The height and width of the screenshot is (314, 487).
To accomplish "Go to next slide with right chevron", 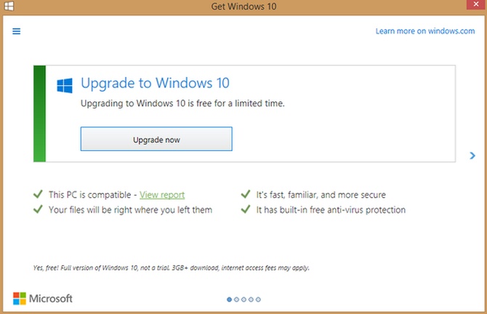I will pos(472,156).
